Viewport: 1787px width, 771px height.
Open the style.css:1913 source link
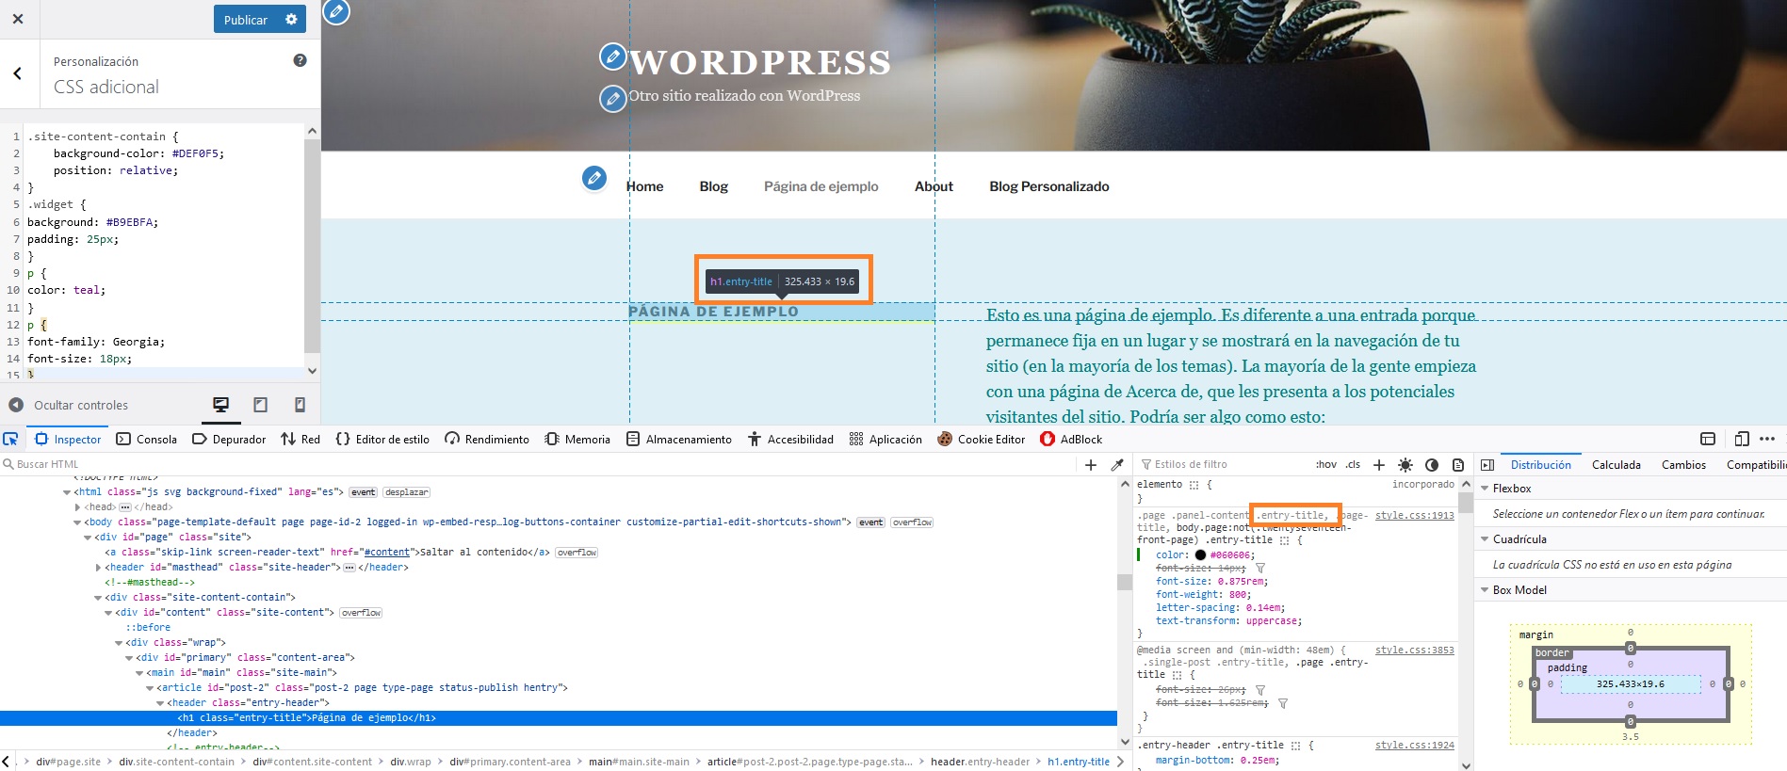[1414, 515]
